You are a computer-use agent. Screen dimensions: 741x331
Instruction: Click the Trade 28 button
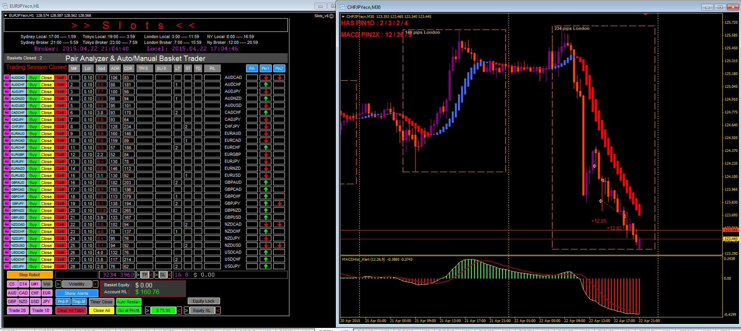point(17,310)
